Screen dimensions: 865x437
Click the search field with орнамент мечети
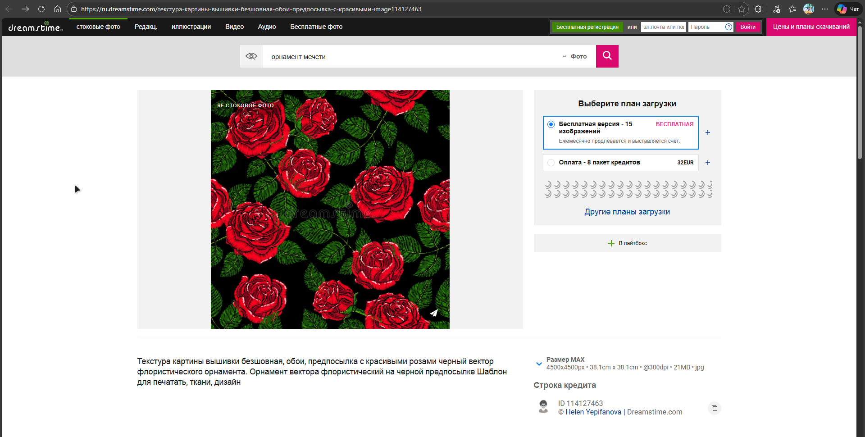pyautogui.click(x=410, y=56)
